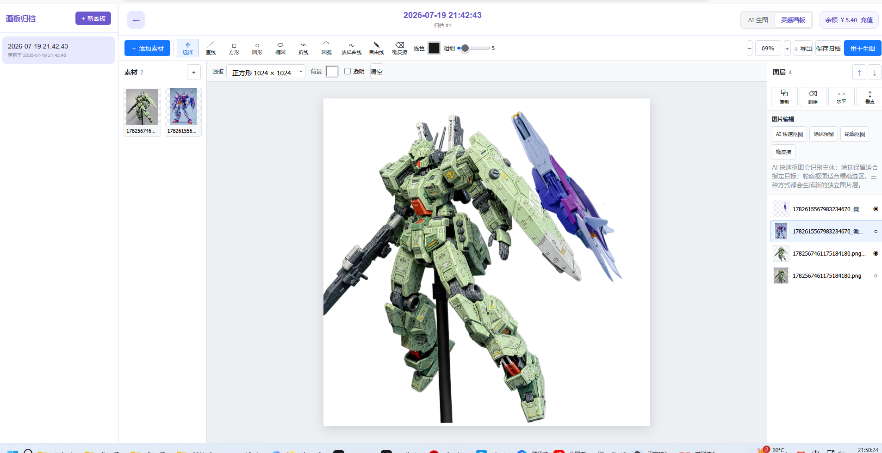This screenshot has width=882, height=453.
Task: Select the green robot material thumbnail
Action: tap(142, 112)
